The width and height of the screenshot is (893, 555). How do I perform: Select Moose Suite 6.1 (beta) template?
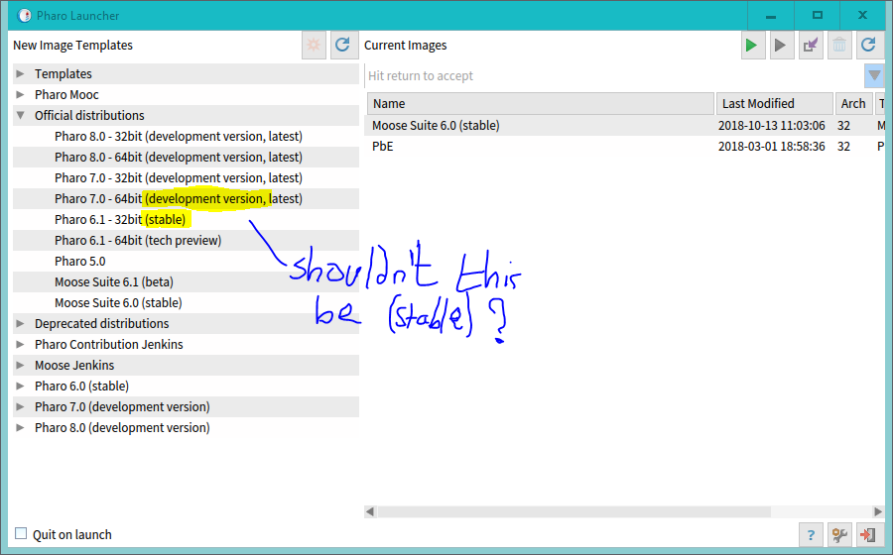(x=186, y=282)
